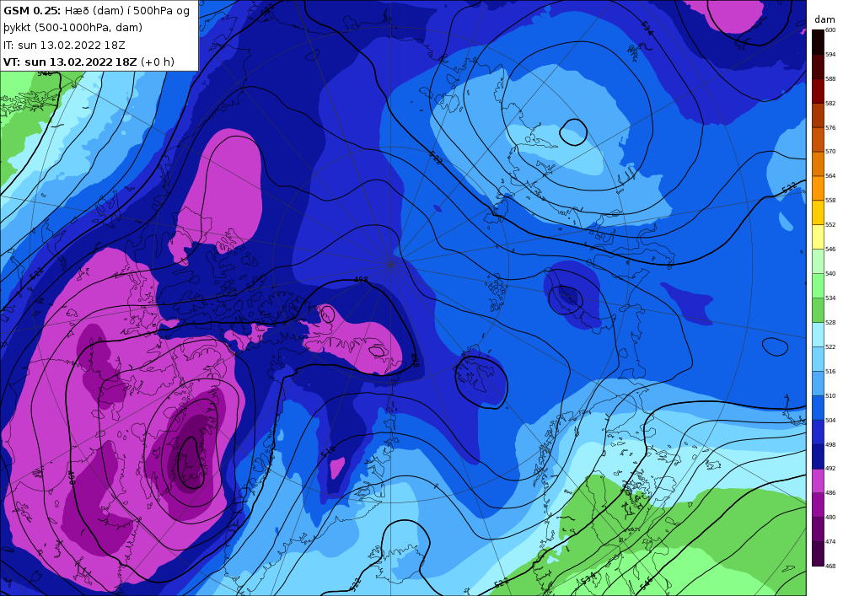Viewport: 843px width, 596px height.
Task: Click the colorbar tick label "594"
Action: (x=830, y=55)
